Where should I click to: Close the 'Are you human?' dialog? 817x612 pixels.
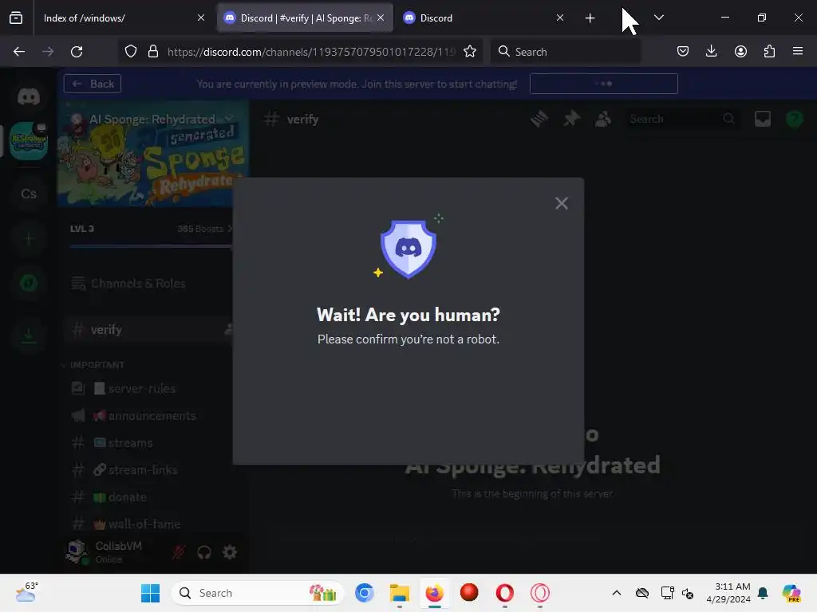pyautogui.click(x=561, y=203)
